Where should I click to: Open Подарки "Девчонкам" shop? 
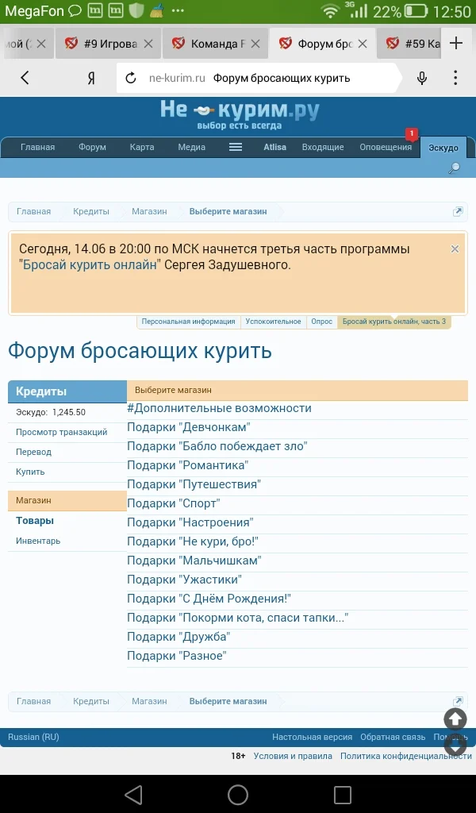[x=189, y=427]
